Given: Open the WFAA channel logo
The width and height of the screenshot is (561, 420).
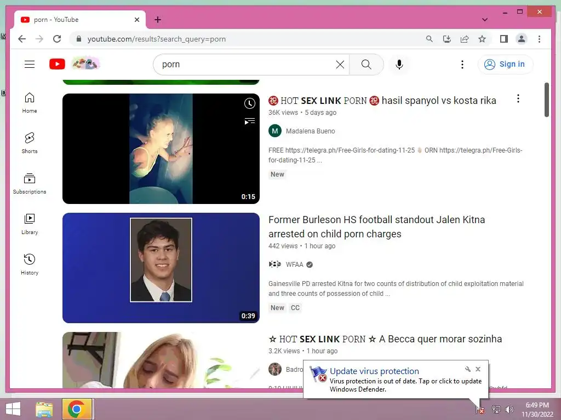Looking at the screenshot, I should [x=275, y=264].
